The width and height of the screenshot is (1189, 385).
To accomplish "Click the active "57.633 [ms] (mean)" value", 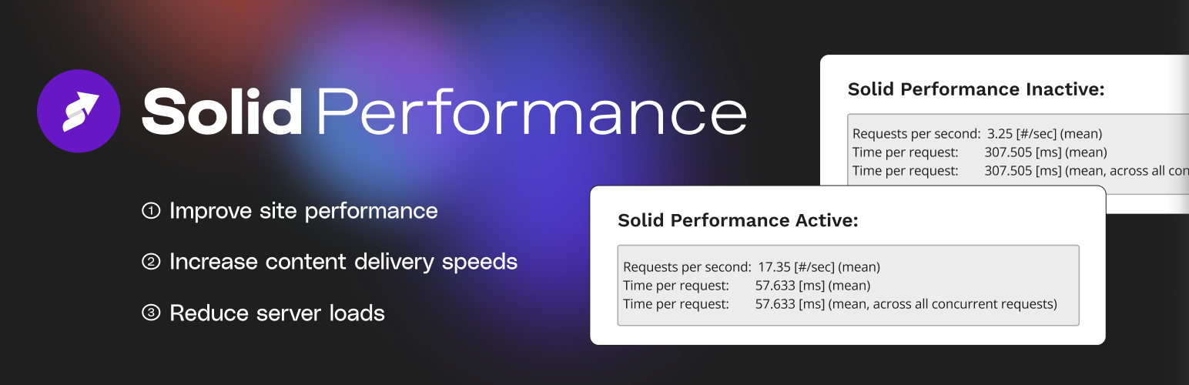I will tap(812, 286).
